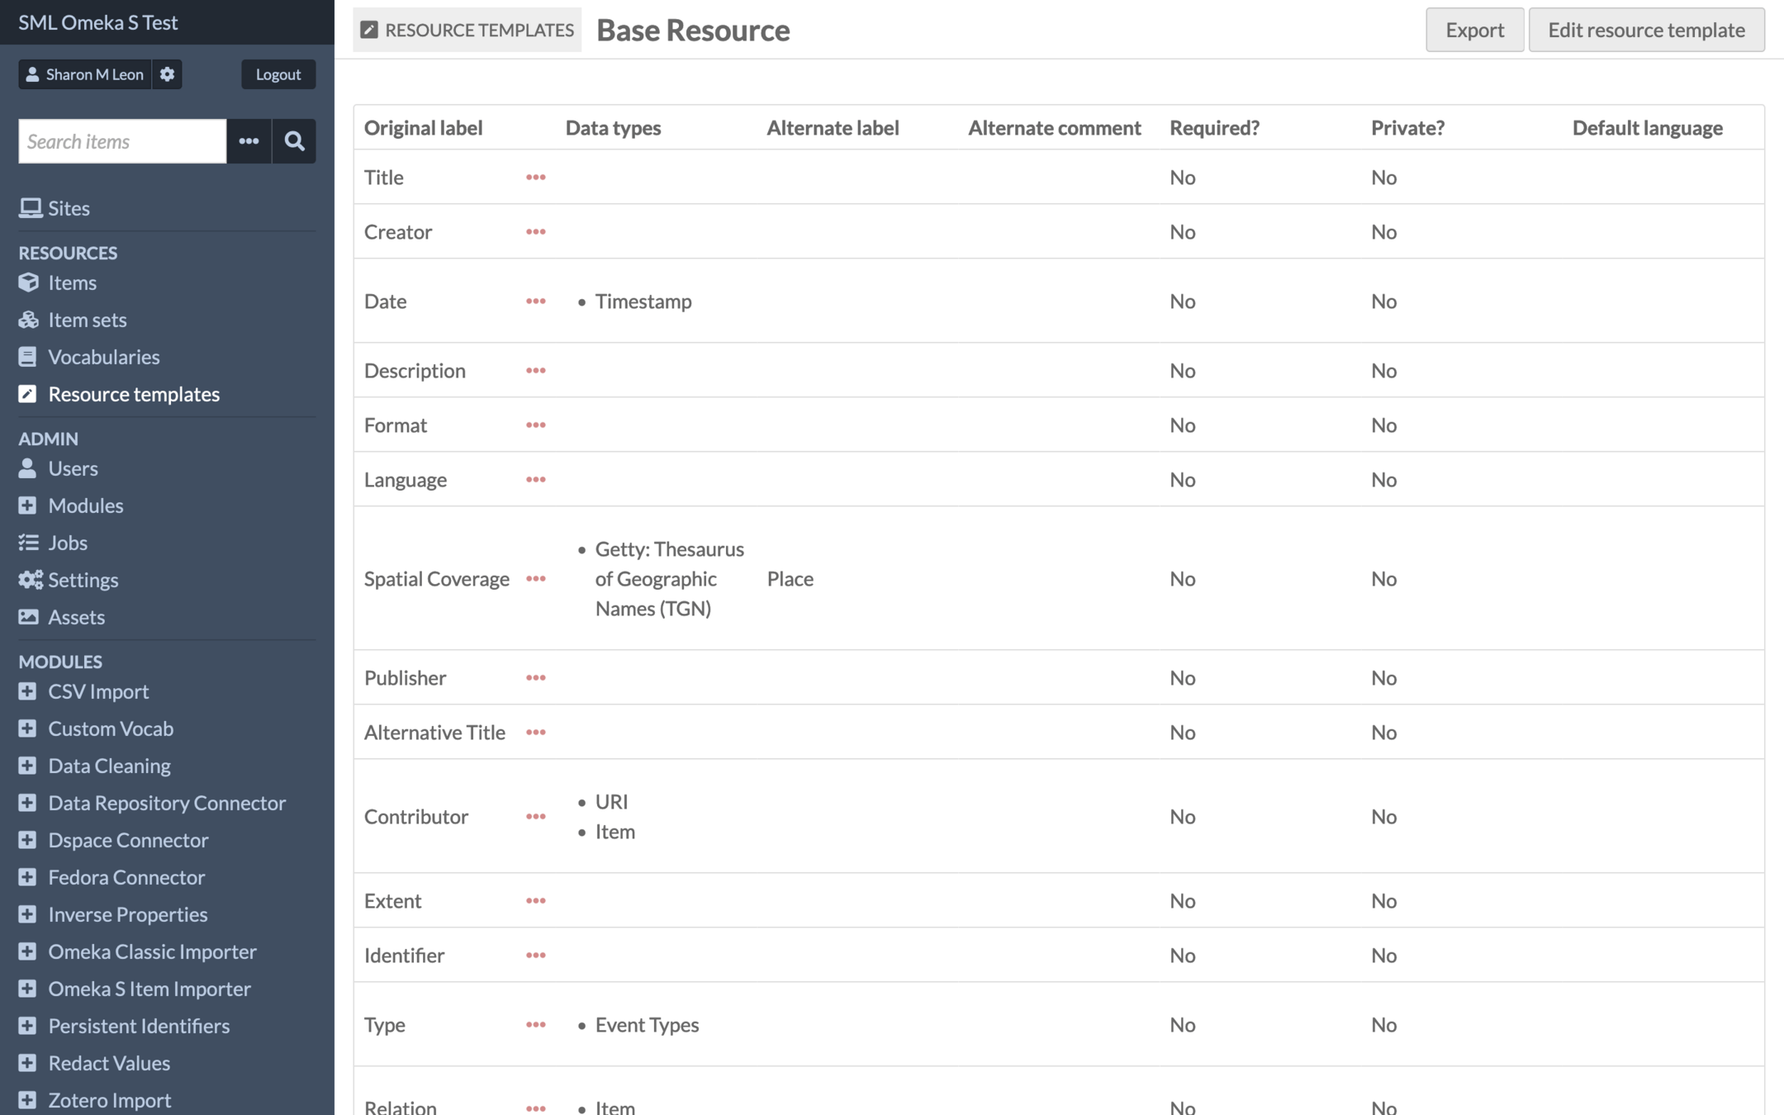Show details ellipsis for Date row
1784x1115 pixels.
pyautogui.click(x=535, y=301)
